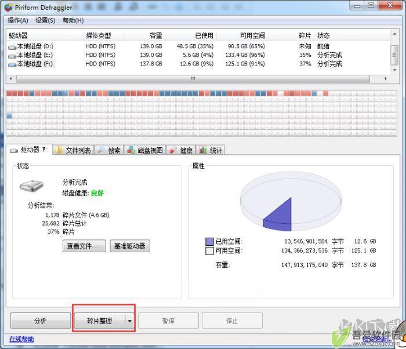Click the blocks icon on 磁盘视图 tab

130,150
